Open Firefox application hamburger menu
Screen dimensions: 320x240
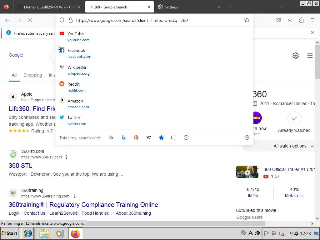[x=312, y=20]
